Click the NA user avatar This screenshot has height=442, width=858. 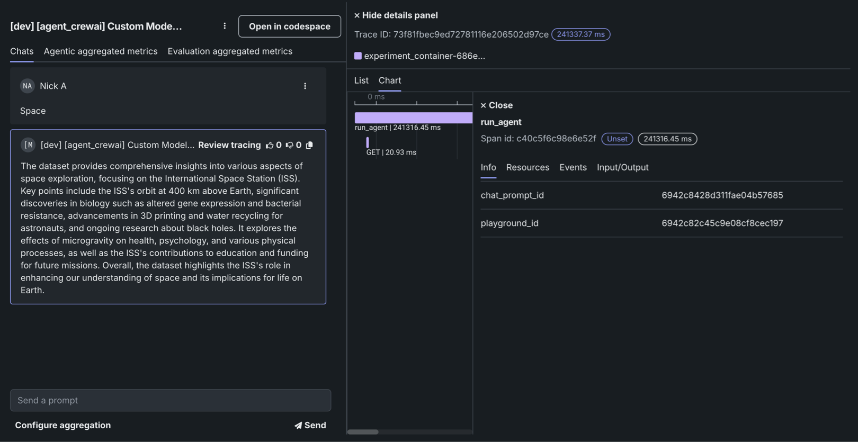coord(27,86)
